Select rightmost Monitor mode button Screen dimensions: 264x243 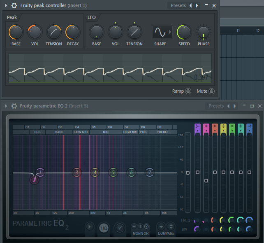(146, 227)
